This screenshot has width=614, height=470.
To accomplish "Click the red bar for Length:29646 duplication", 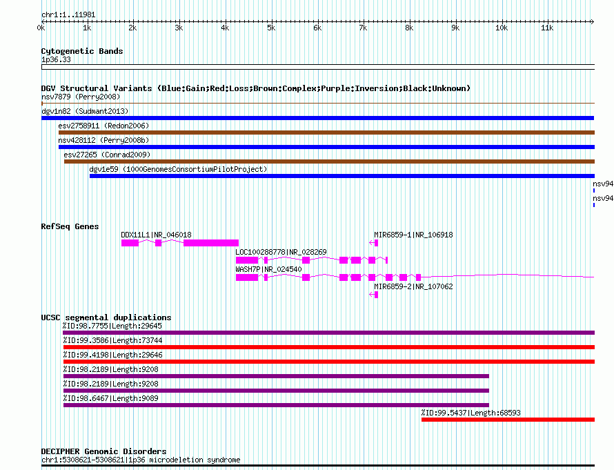I will pyautogui.click(x=329, y=362).
